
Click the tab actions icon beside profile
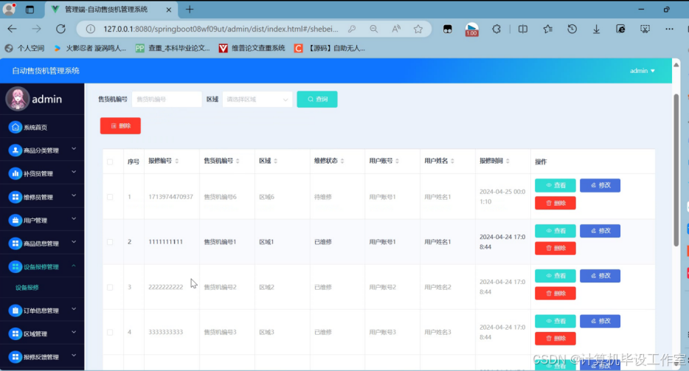pos(30,10)
